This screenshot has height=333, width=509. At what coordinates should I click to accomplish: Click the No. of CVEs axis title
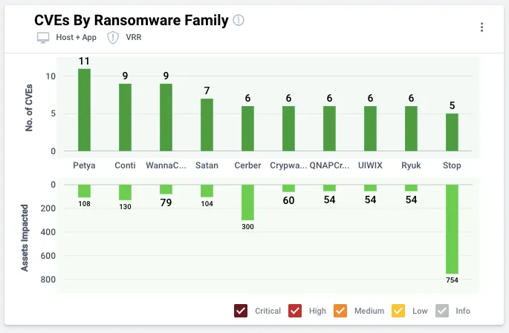[x=29, y=108]
